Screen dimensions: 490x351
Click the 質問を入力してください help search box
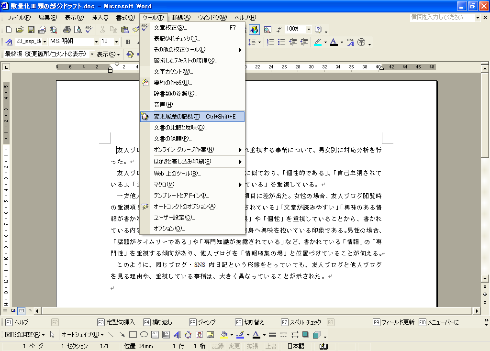tap(442, 17)
